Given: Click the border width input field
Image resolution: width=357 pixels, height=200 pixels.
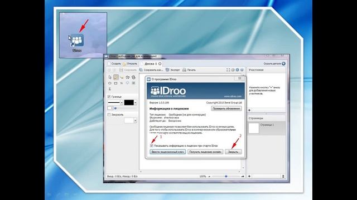Looking at the screenshot, I should 110,108.
